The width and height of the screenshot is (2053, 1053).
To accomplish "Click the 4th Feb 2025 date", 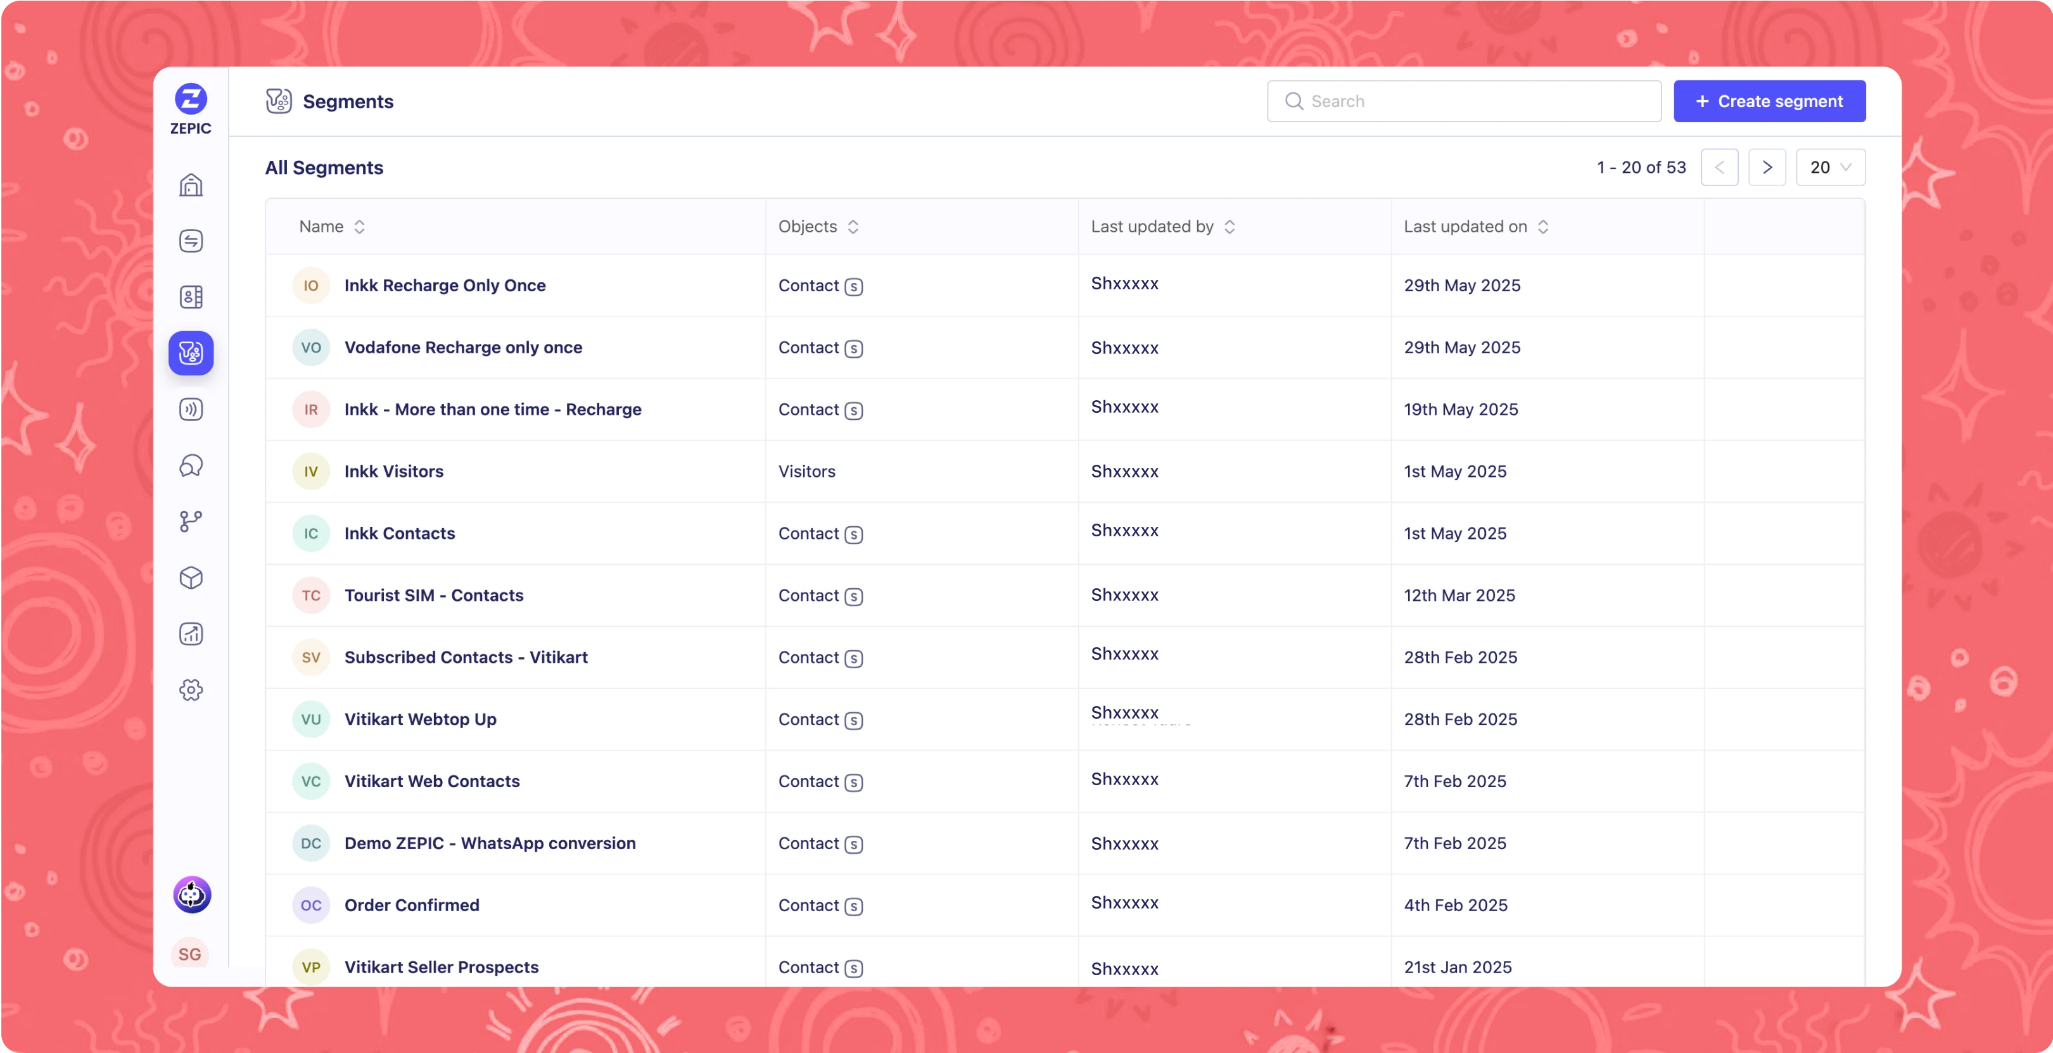I will point(1455,905).
